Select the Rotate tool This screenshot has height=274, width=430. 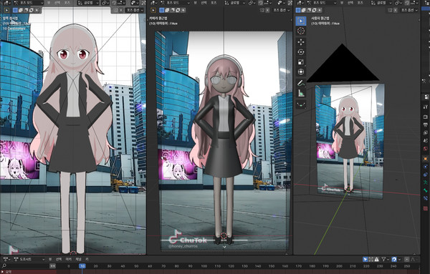point(301,52)
